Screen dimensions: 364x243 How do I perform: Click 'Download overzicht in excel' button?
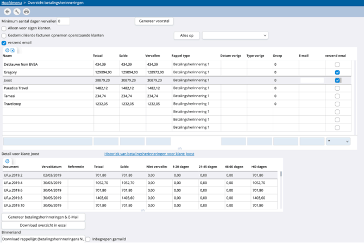click(43, 225)
